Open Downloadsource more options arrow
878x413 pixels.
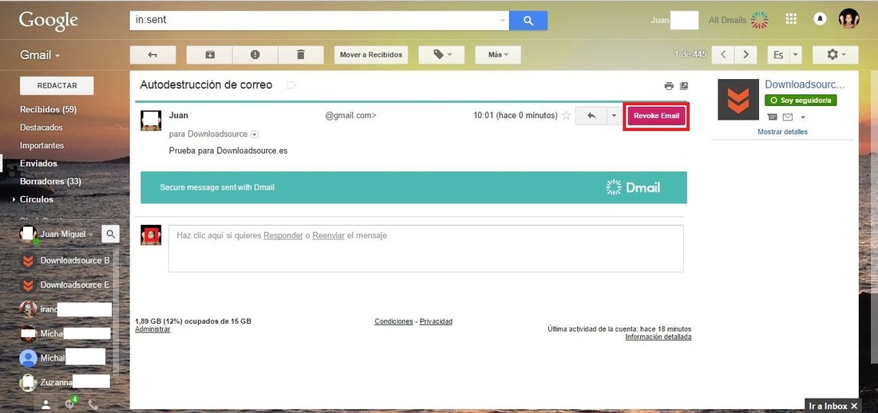pyautogui.click(x=803, y=117)
